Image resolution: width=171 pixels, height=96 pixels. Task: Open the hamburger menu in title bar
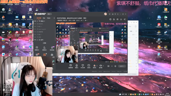click(x=118, y=14)
